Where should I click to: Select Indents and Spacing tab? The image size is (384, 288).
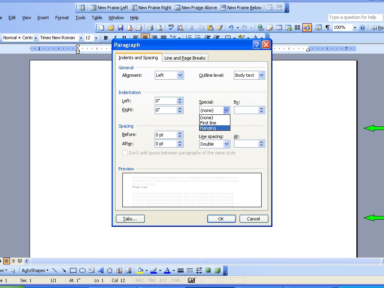pos(138,58)
